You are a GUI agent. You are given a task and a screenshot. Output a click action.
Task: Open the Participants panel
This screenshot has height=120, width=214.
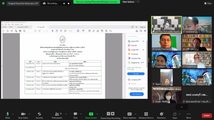tap(57, 115)
